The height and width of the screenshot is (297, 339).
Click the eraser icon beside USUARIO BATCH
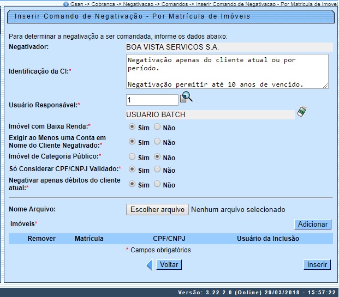pos(302,112)
